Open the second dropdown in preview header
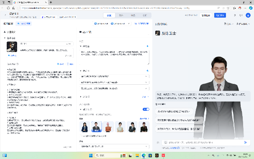254x159 pixels. click(x=243, y=24)
